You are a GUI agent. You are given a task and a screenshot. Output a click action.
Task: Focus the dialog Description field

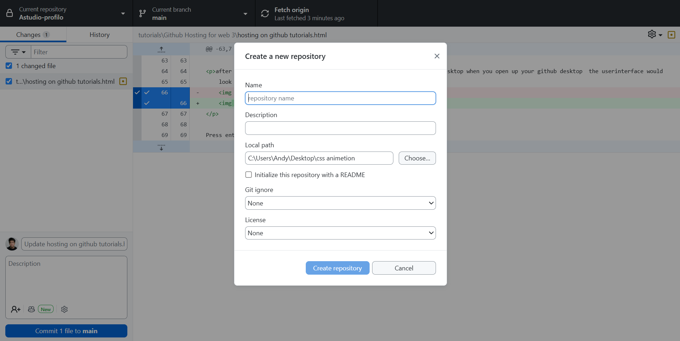coord(340,128)
